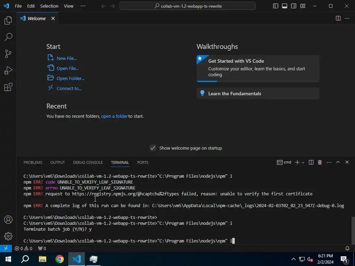
Task: Kill the terminal with trash icon
Action: click(320, 162)
